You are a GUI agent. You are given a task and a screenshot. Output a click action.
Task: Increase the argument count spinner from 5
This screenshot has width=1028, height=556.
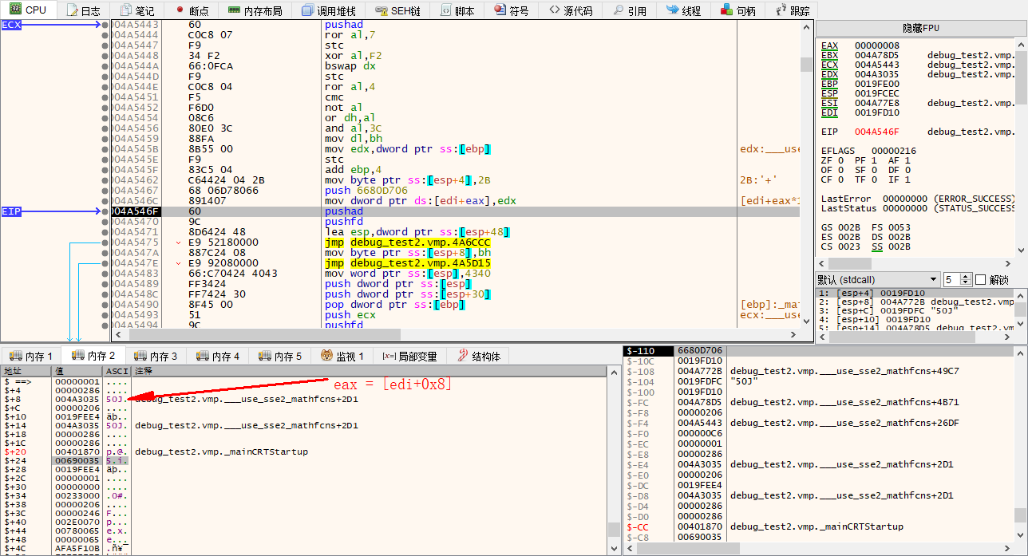click(967, 276)
